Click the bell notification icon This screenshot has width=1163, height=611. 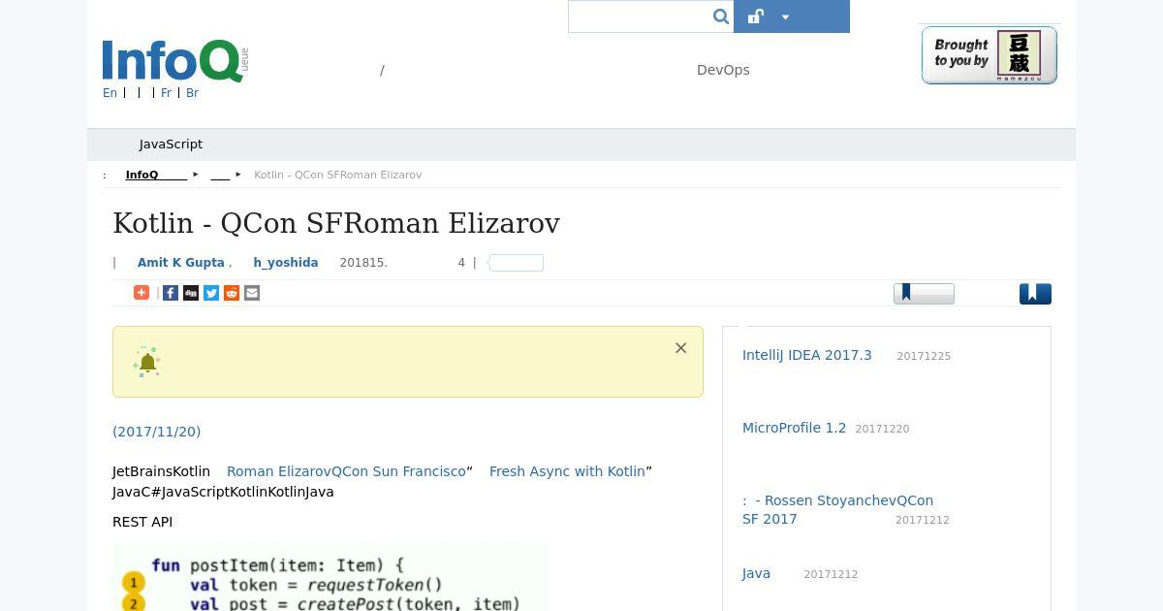(147, 362)
